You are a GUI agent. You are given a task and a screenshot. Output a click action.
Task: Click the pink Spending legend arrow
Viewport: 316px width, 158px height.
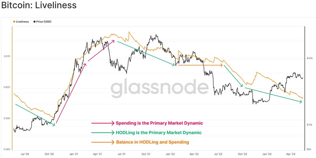(x=103, y=123)
